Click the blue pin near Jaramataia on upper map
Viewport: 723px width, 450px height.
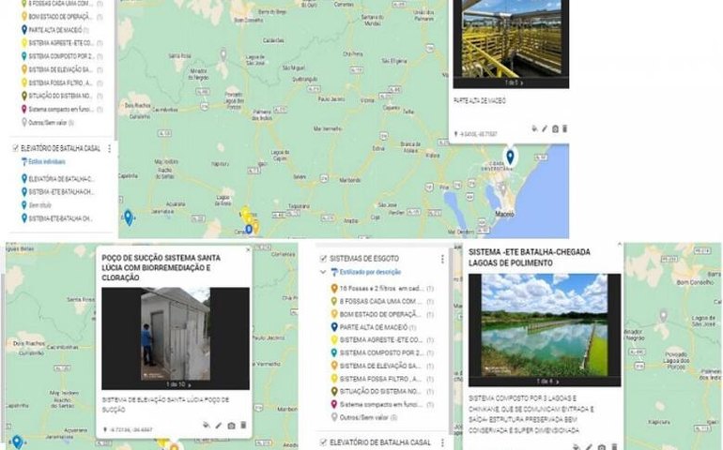(129, 217)
